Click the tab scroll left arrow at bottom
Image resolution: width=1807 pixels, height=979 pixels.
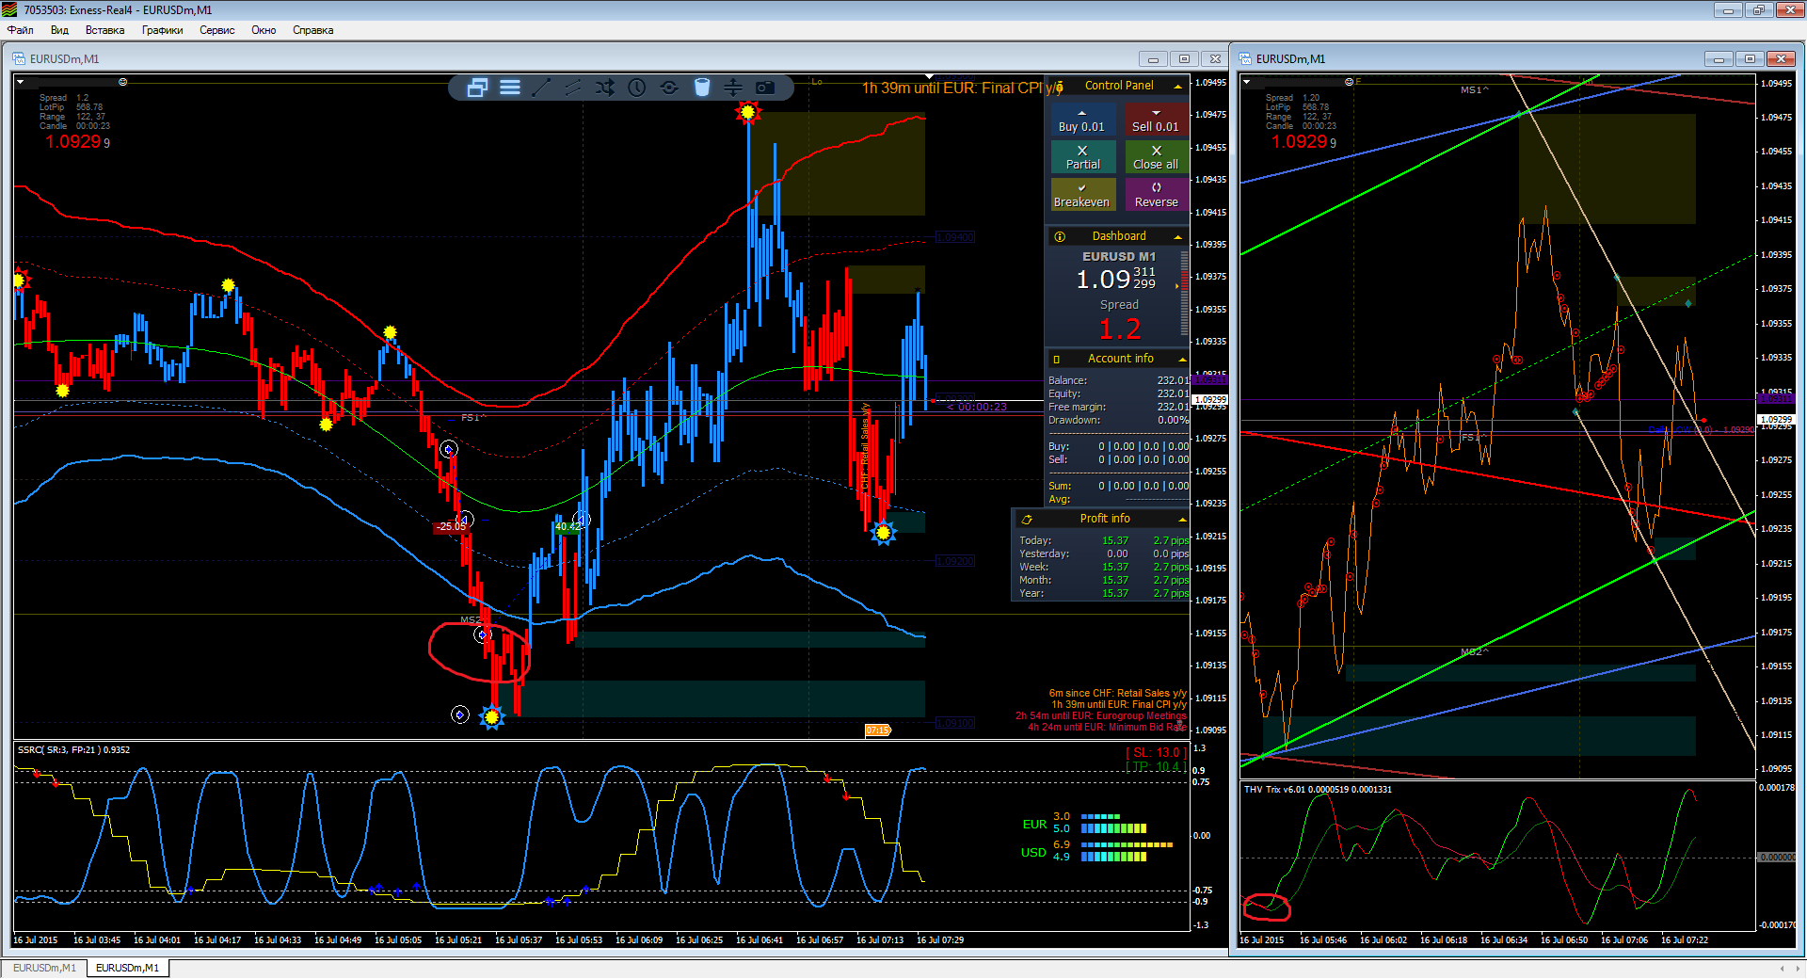(1781, 968)
